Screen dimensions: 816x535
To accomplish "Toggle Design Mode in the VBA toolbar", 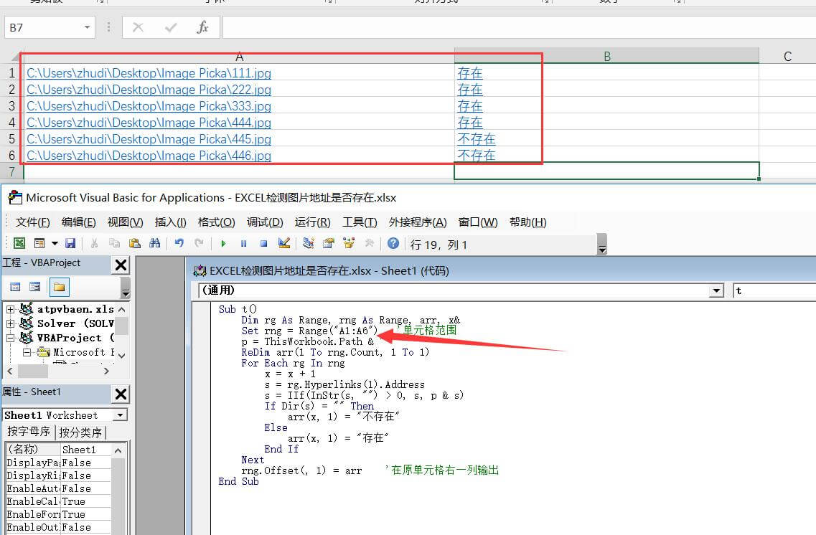I will [x=283, y=244].
